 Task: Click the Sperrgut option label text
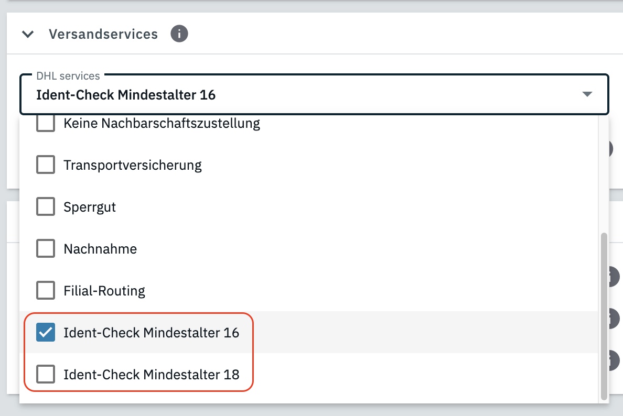pyautogui.click(x=90, y=207)
